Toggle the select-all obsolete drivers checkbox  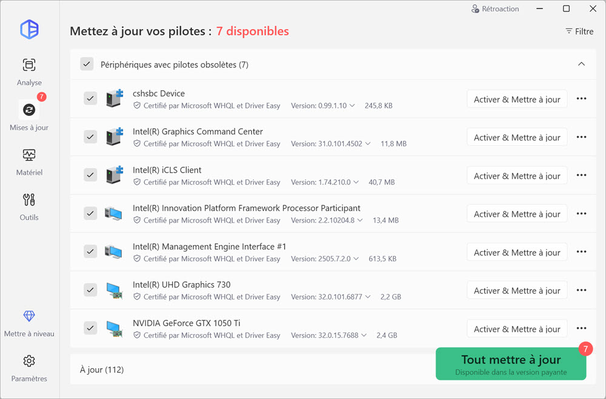pos(87,64)
